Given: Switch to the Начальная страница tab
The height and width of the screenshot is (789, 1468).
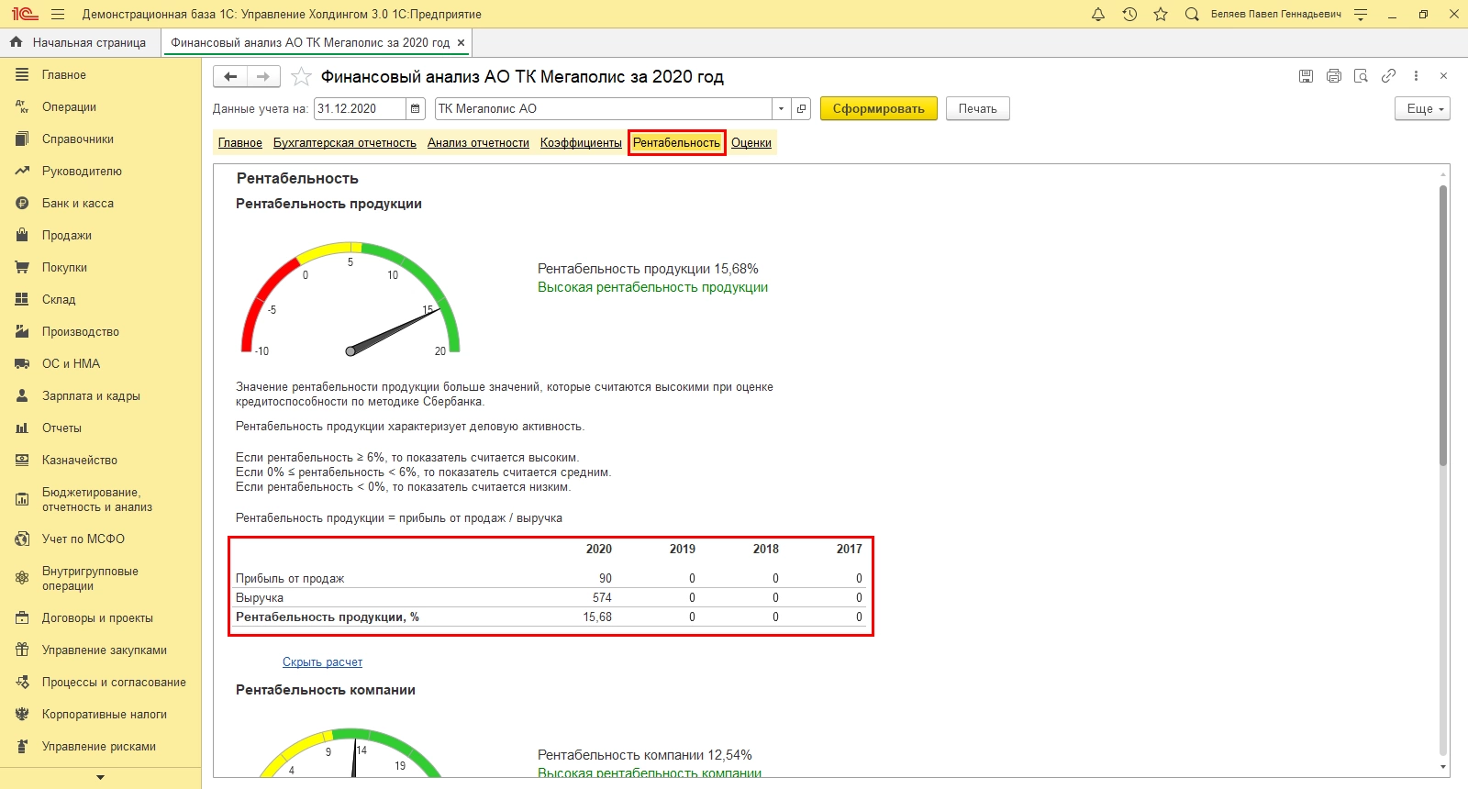Looking at the screenshot, I should click(x=80, y=42).
